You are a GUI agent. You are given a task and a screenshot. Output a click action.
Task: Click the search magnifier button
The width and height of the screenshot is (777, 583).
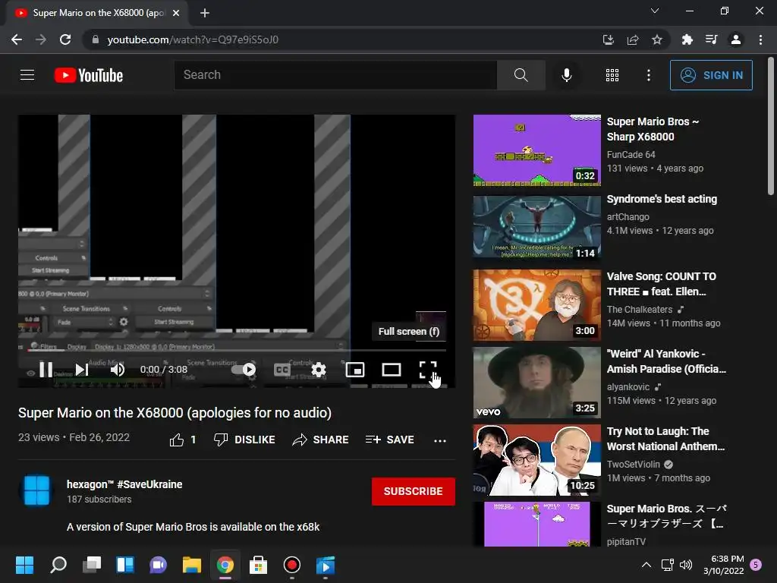521,75
